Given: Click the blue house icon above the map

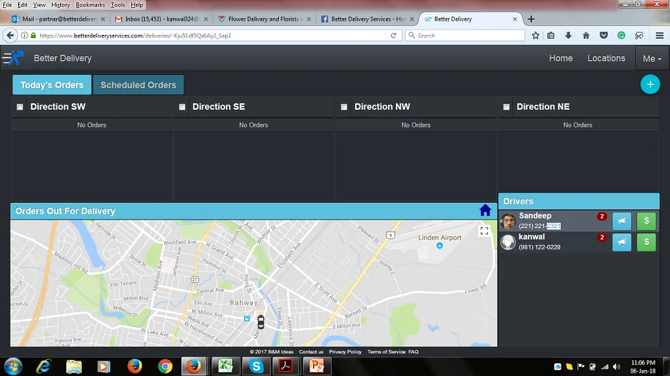Looking at the screenshot, I should click(486, 211).
